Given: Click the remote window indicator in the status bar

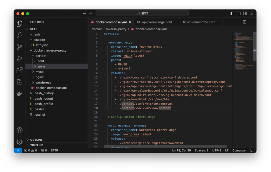Looking at the screenshot, I should coord(18,150).
